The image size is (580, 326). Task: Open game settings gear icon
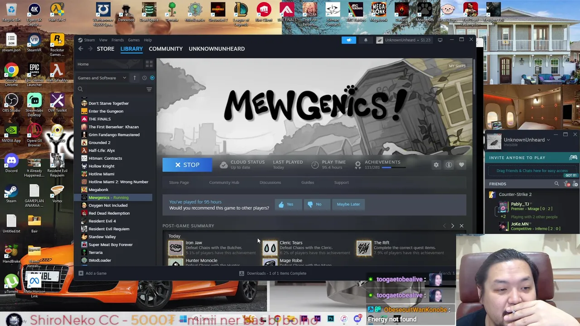tap(436, 165)
